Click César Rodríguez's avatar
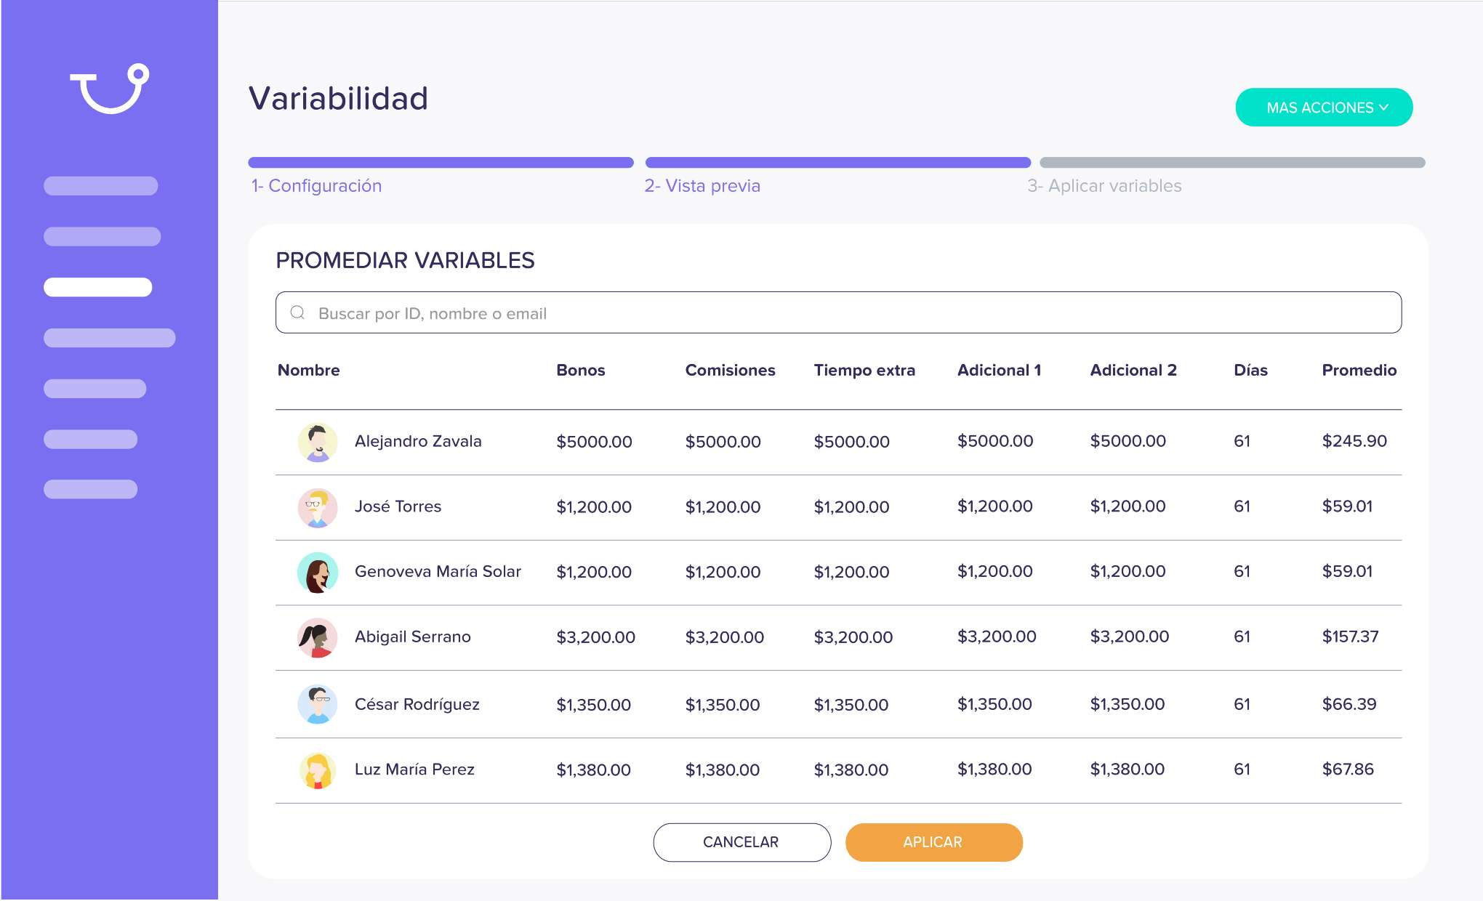This screenshot has width=1483, height=901. [x=318, y=704]
